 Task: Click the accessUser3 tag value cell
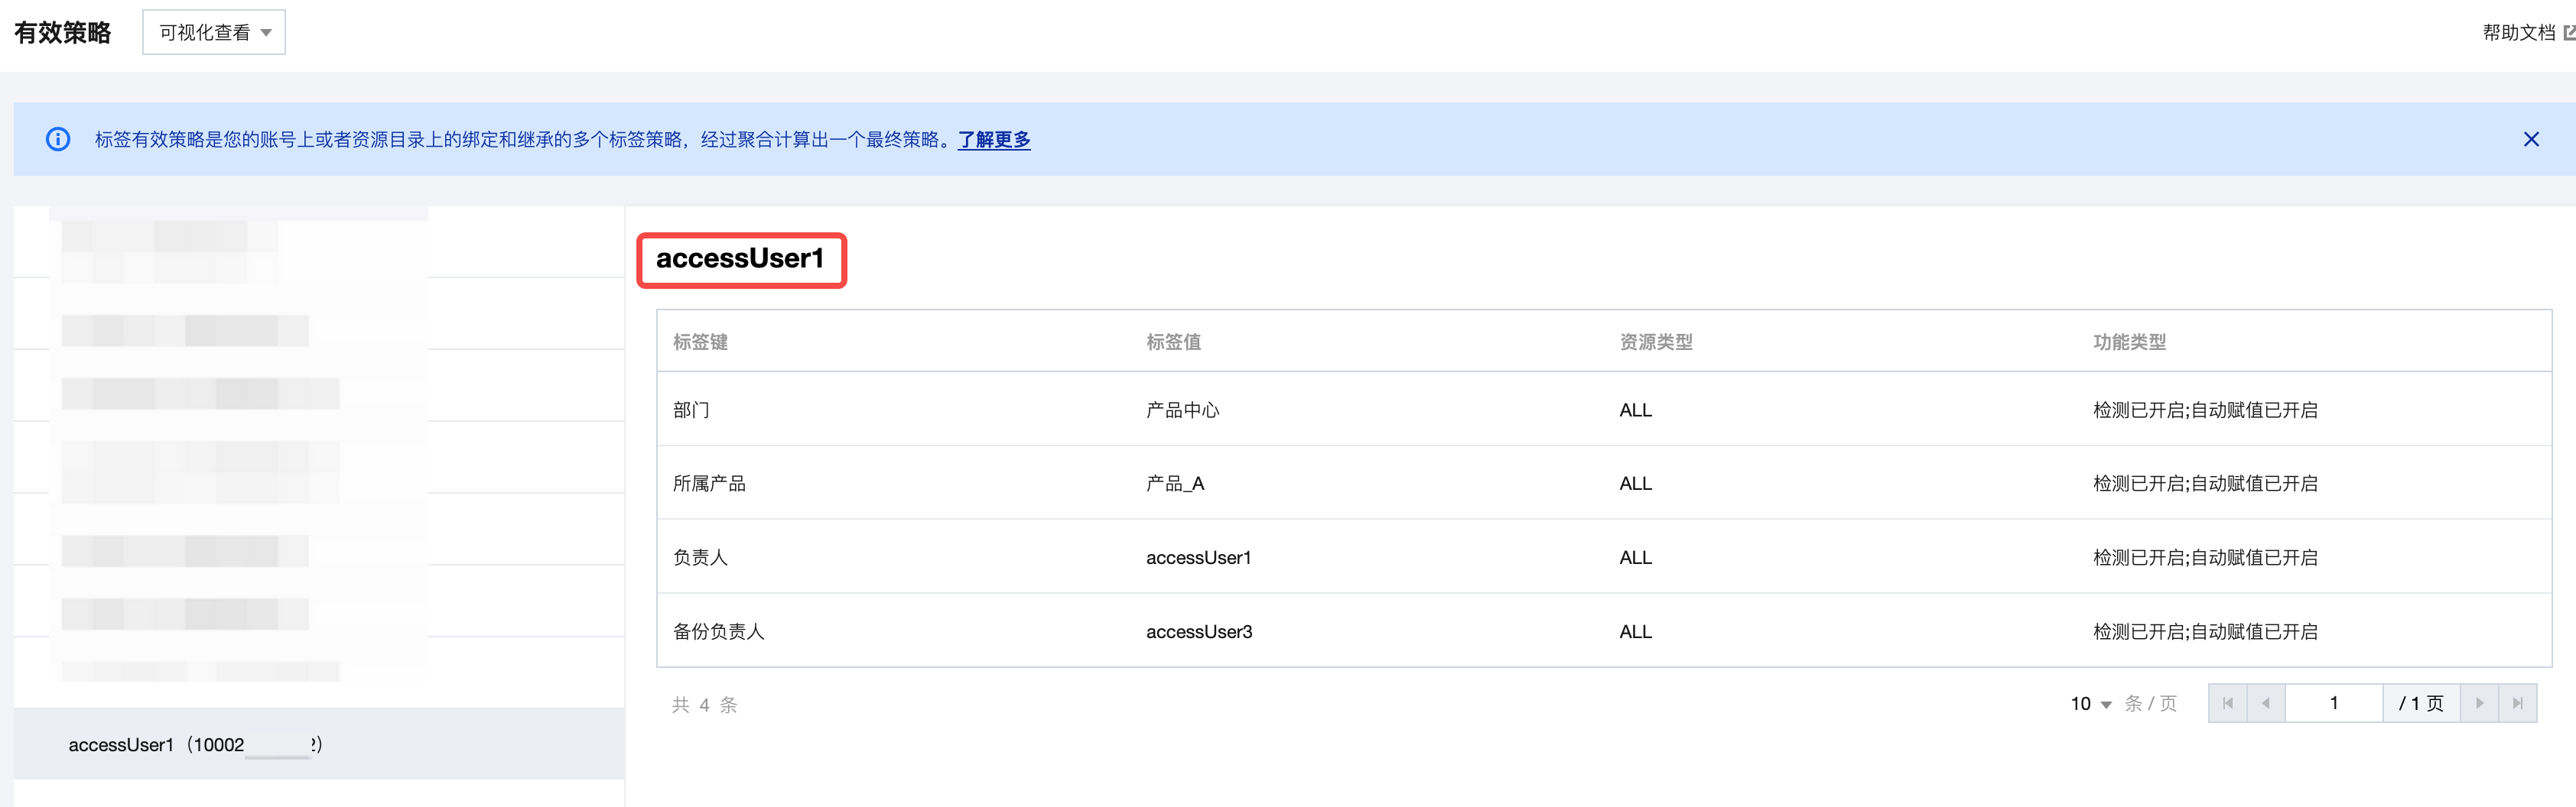point(1198,631)
